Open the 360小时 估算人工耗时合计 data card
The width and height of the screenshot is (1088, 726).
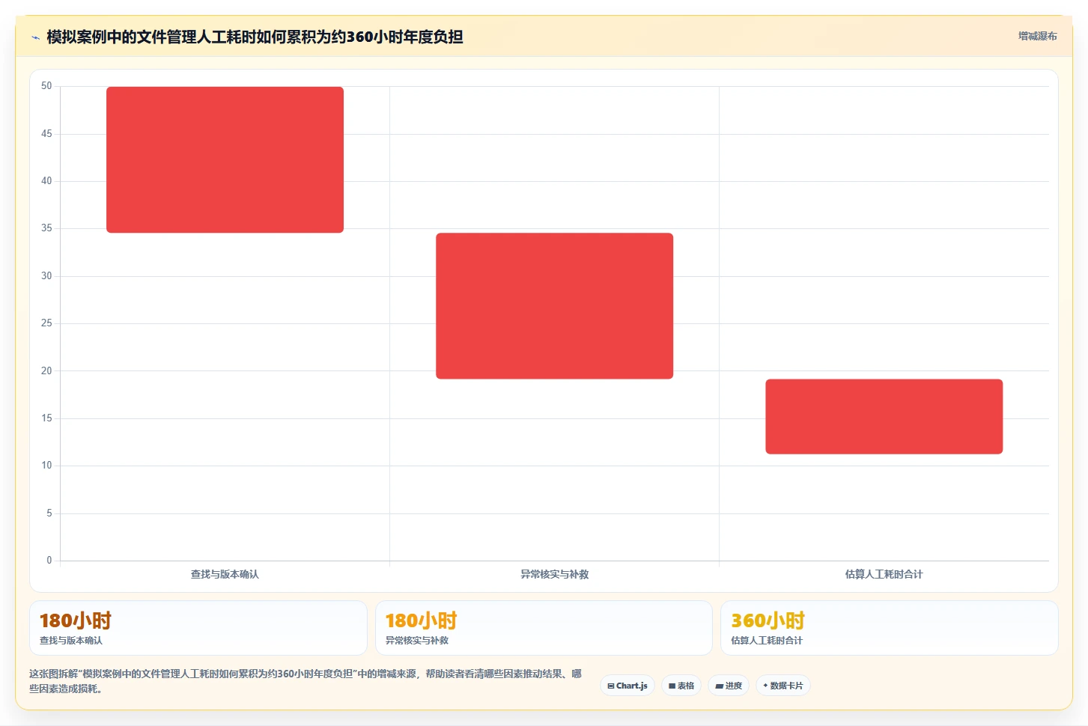click(889, 628)
